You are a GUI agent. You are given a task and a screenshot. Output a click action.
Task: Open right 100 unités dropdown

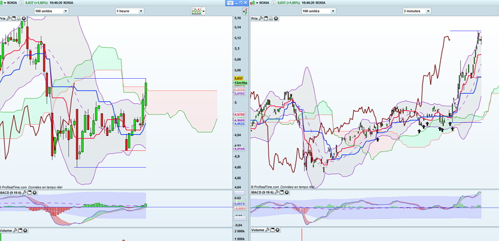point(318,11)
